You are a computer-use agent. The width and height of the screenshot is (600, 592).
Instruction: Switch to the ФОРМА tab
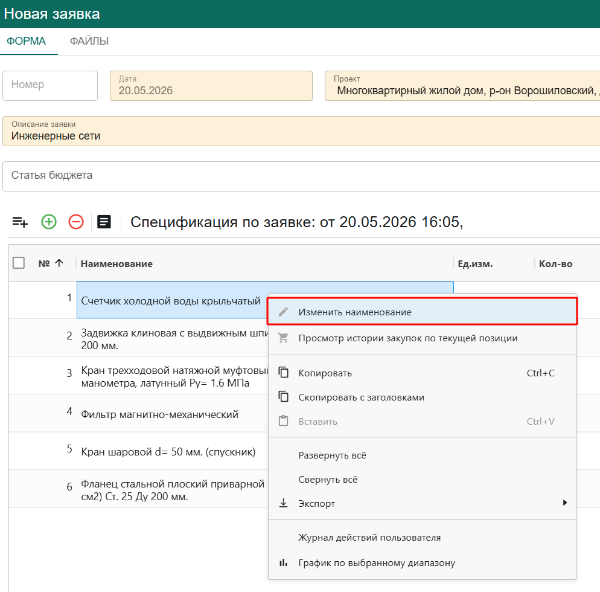point(27,41)
